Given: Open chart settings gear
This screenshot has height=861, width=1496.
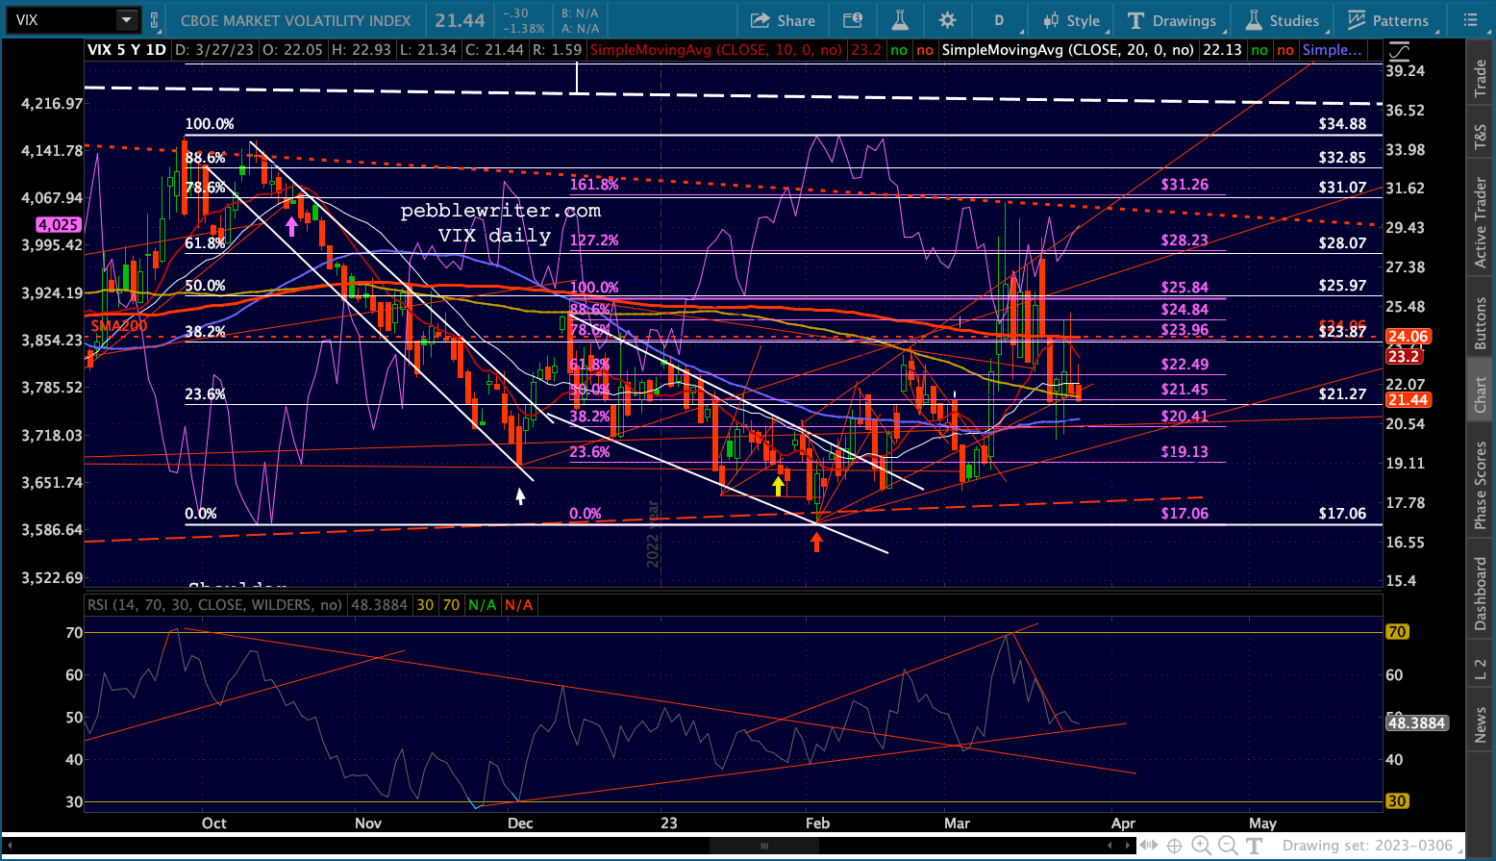Looking at the screenshot, I should [948, 20].
